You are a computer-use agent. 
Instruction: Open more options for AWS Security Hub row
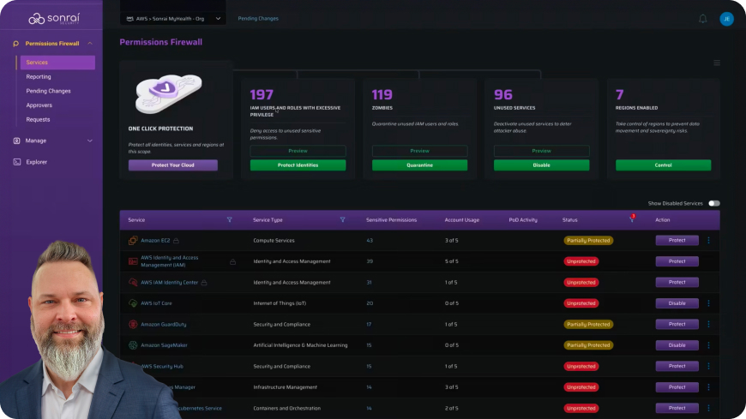click(x=708, y=366)
